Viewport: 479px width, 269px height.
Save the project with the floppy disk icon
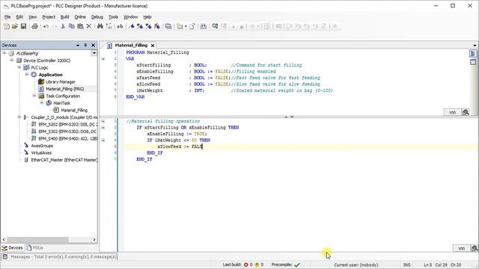point(23,27)
